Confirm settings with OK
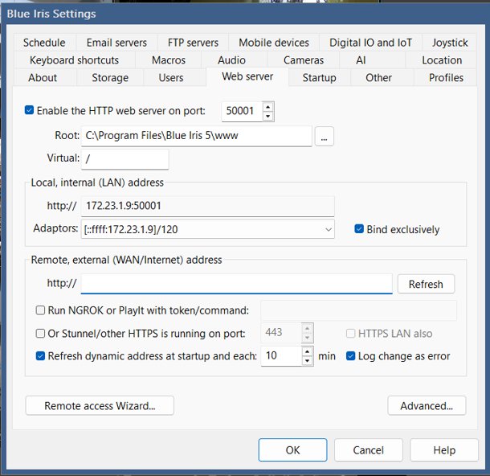 coord(293,450)
